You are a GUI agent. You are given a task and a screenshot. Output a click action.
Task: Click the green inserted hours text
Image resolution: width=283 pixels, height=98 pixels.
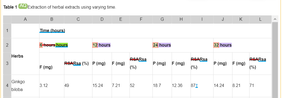[x=62, y=45]
